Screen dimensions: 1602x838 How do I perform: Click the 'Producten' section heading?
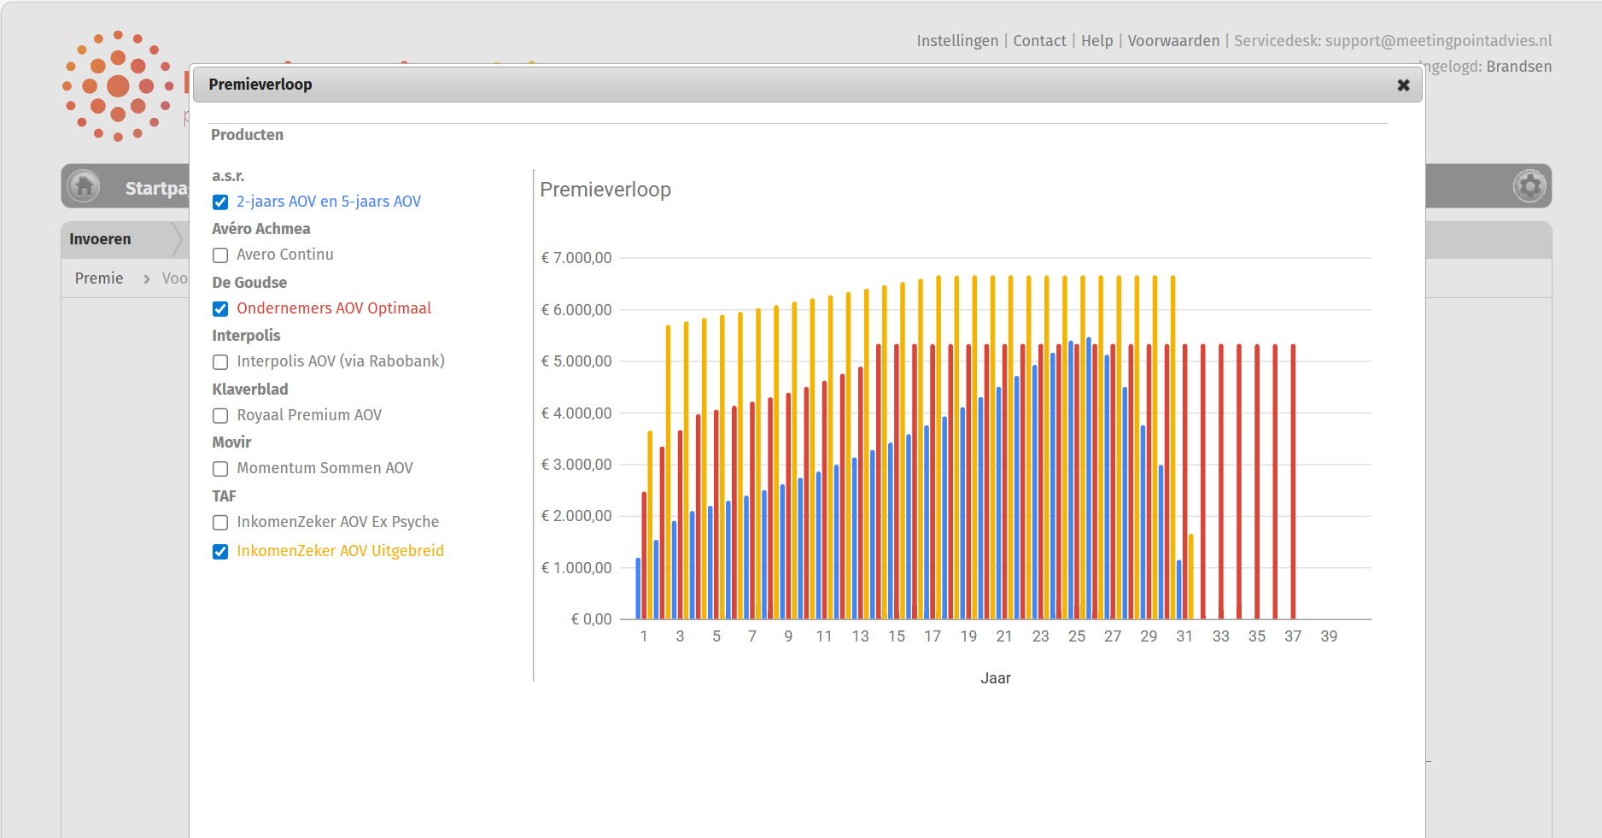pyautogui.click(x=247, y=135)
